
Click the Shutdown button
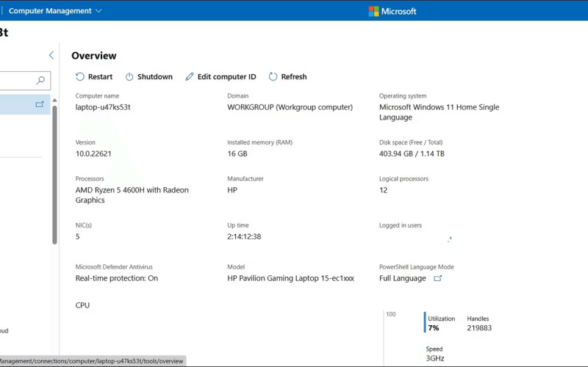[x=149, y=77]
